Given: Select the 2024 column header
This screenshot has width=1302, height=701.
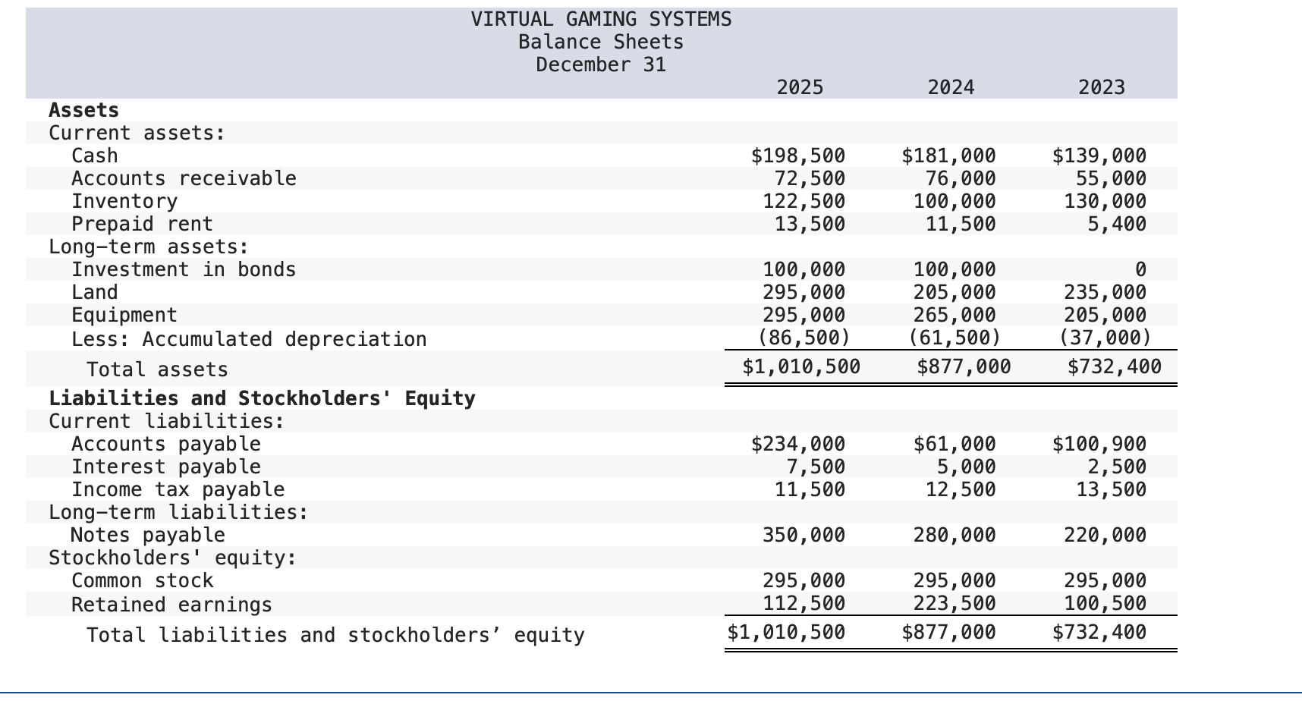Looking at the screenshot, I should (951, 87).
